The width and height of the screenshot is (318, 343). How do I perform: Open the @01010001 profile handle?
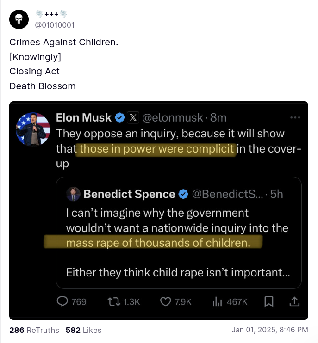tap(55, 25)
